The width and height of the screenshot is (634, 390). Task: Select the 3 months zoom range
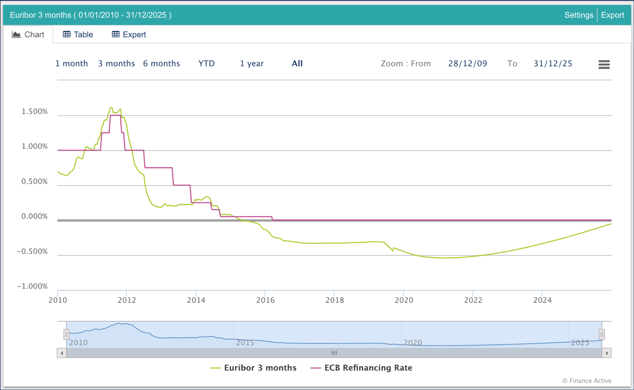click(117, 64)
